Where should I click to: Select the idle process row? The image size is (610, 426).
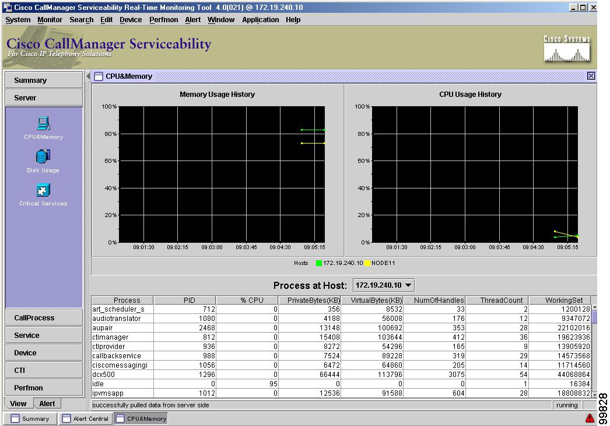point(341,384)
